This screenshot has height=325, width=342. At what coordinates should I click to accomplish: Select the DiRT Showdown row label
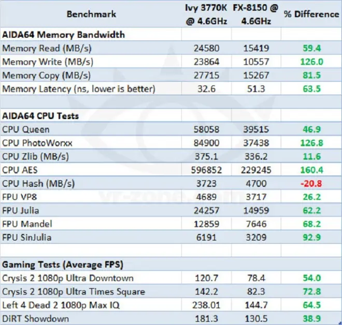[36, 319]
